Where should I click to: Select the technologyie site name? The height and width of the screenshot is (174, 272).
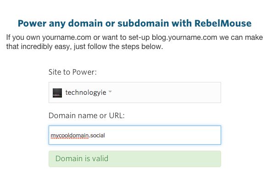tap(86, 92)
